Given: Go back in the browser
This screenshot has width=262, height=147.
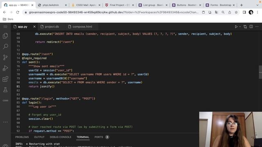Looking at the screenshot, I should pos(5,12).
